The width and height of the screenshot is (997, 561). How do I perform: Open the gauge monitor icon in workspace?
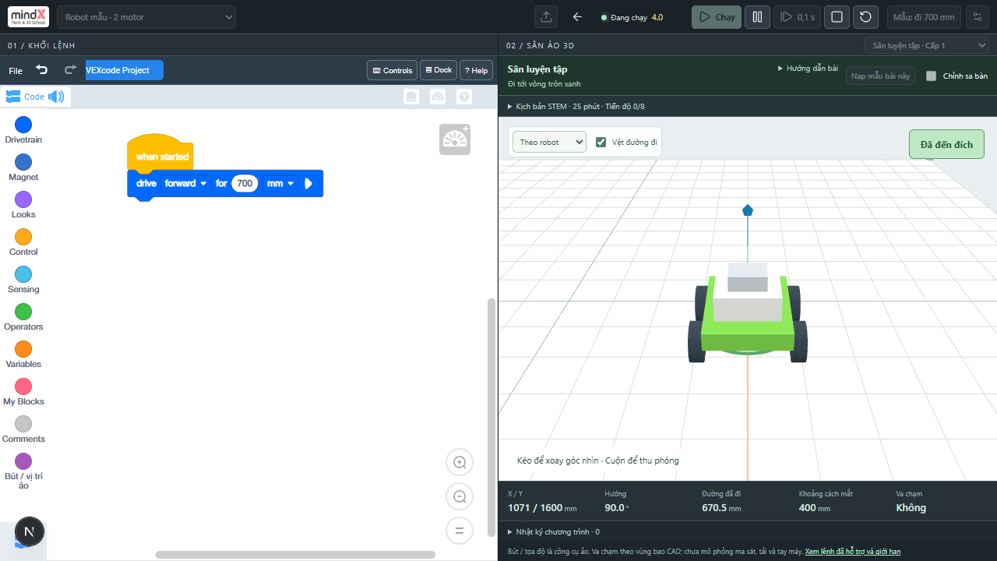455,139
